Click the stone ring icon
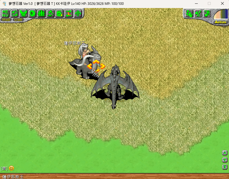Viewport: 229px width, 179px height. pos(33,13)
